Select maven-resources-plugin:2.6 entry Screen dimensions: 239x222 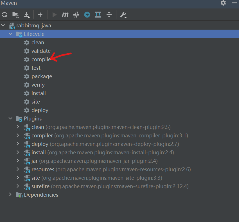pos(119,170)
